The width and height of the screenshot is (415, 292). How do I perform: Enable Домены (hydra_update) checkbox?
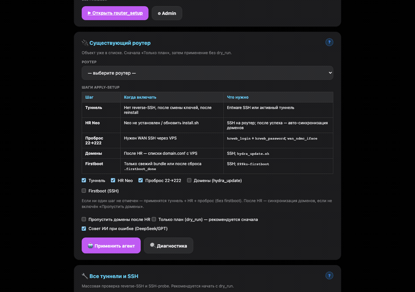coord(189,180)
